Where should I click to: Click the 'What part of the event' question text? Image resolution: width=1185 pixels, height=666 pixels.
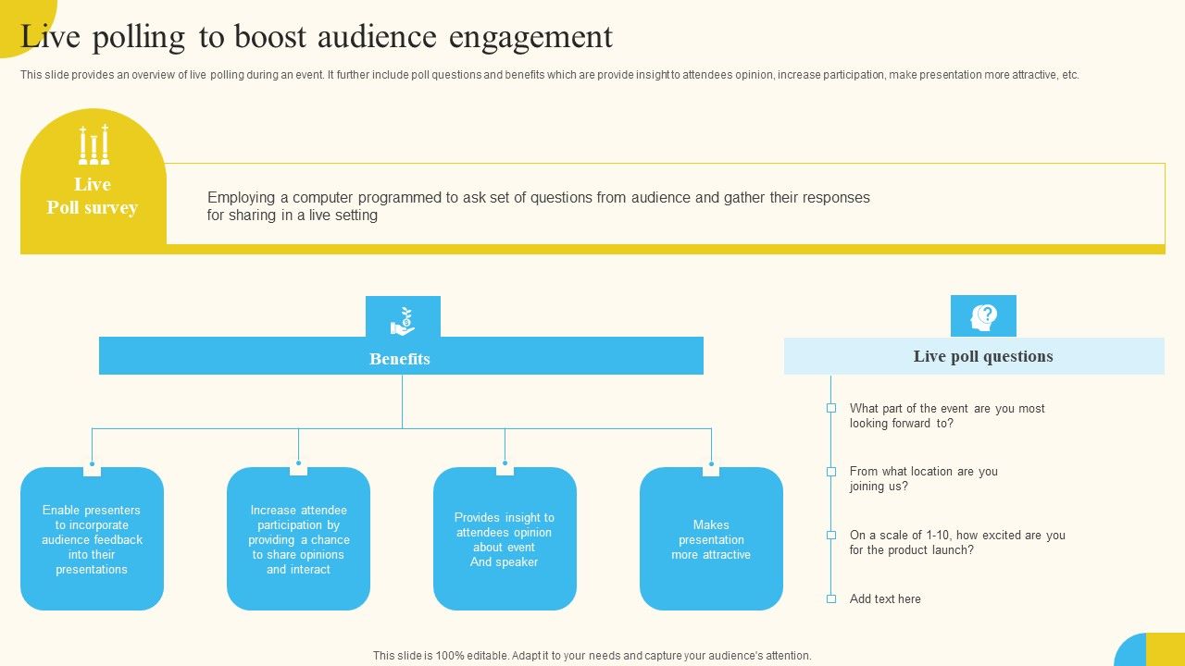point(947,416)
